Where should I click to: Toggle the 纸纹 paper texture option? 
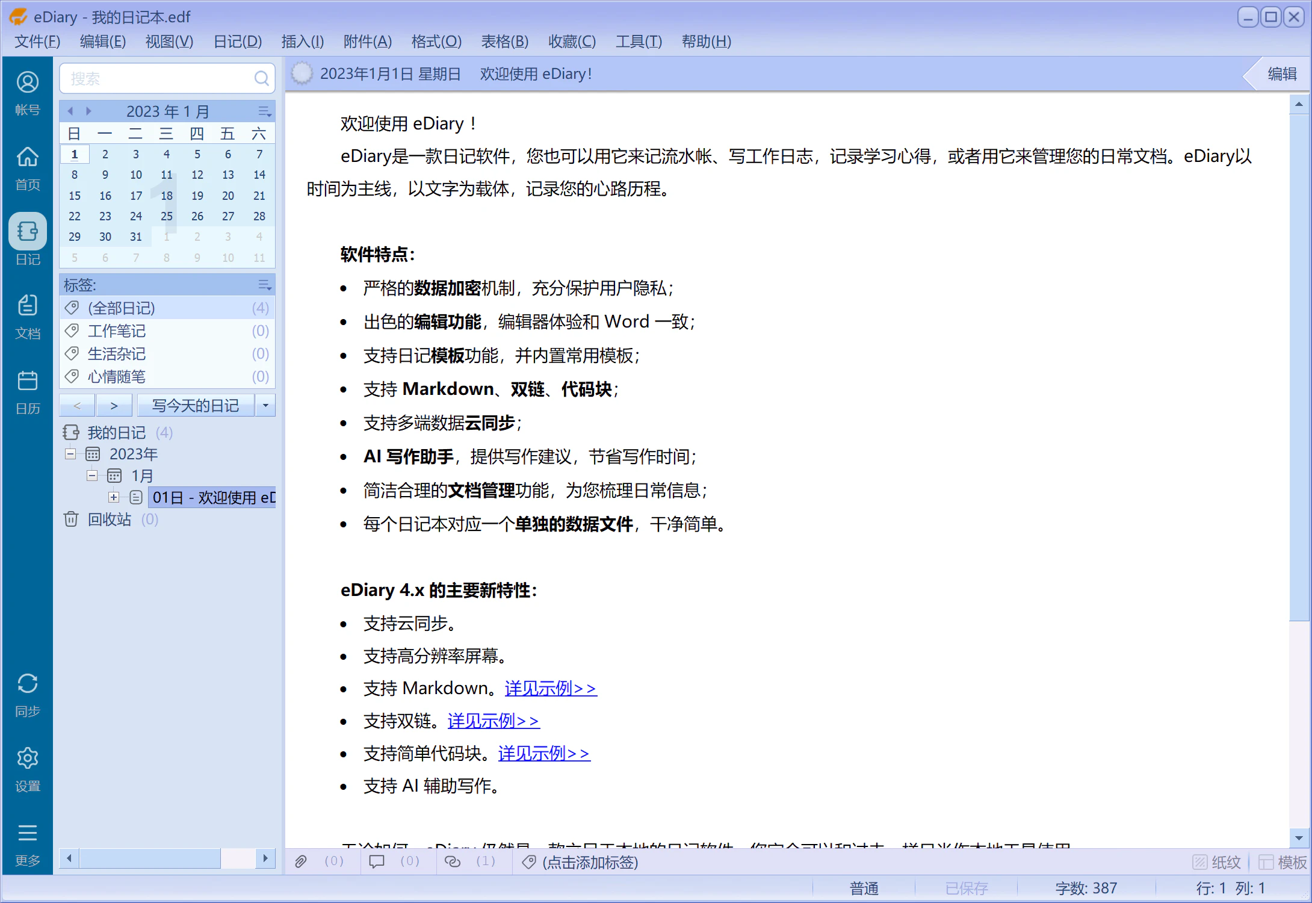point(1217,862)
